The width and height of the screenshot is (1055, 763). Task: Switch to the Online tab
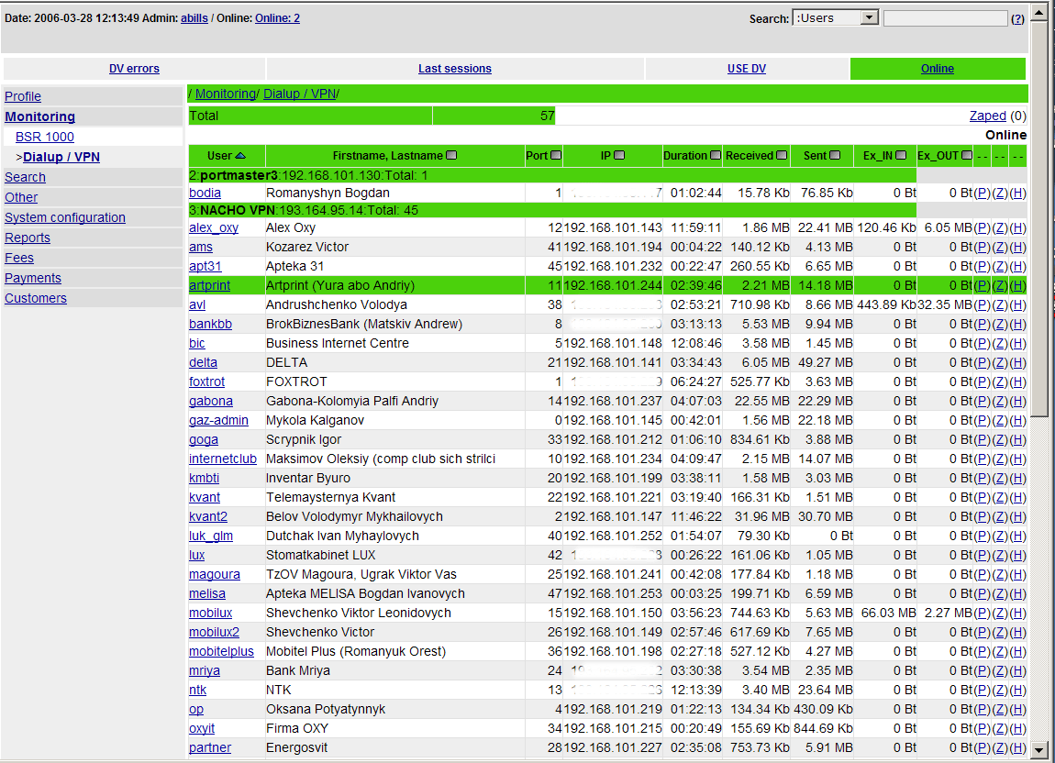pos(938,69)
